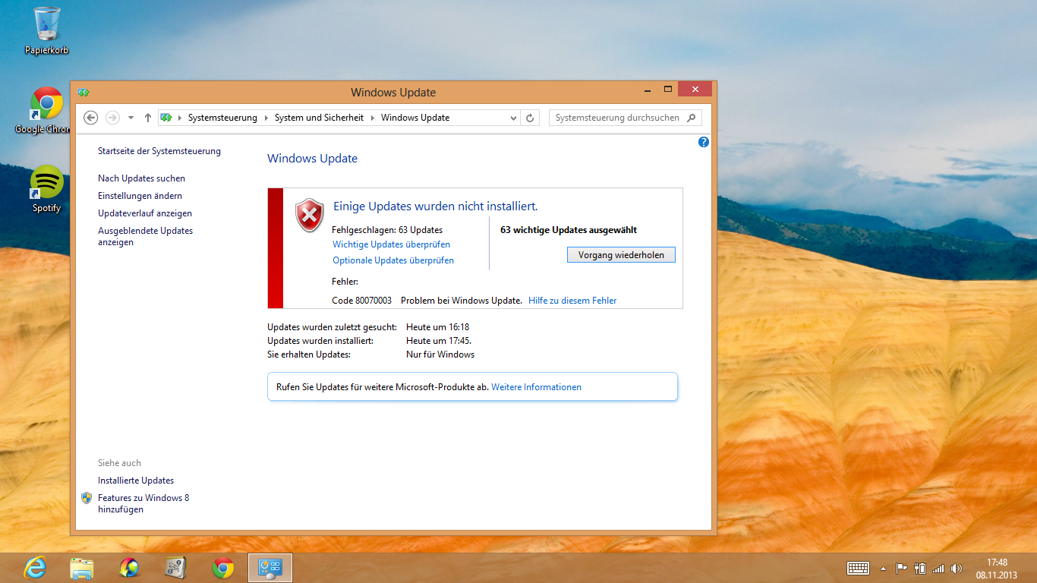The height and width of the screenshot is (583, 1037).
Task: Show hidden system tray icons
Action: (883, 568)
